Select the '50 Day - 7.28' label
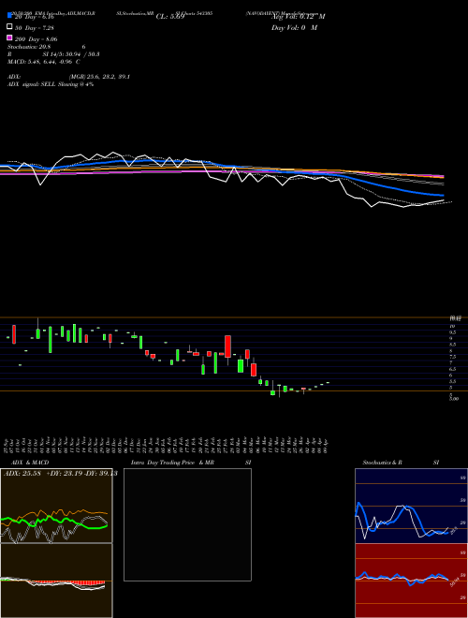 [x=35, y=28]
